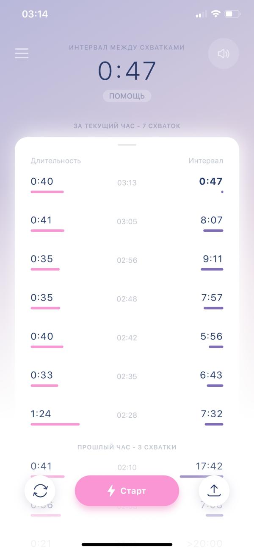Image resolution: width=254 pixels, height=551 pixels.
Task: Tap the reset refresh arrows icon
Action: pos(40,491)
